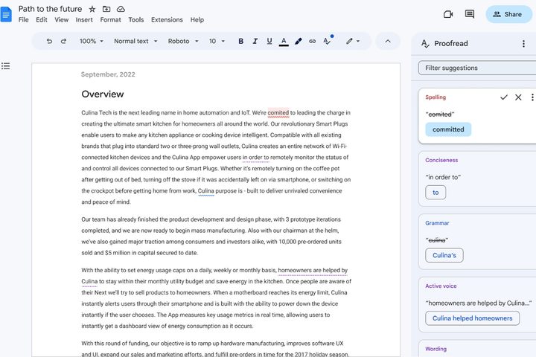This screenshot has width=536, height=357.
Task: Star the Path to the future document
Action: coord(92,9)
